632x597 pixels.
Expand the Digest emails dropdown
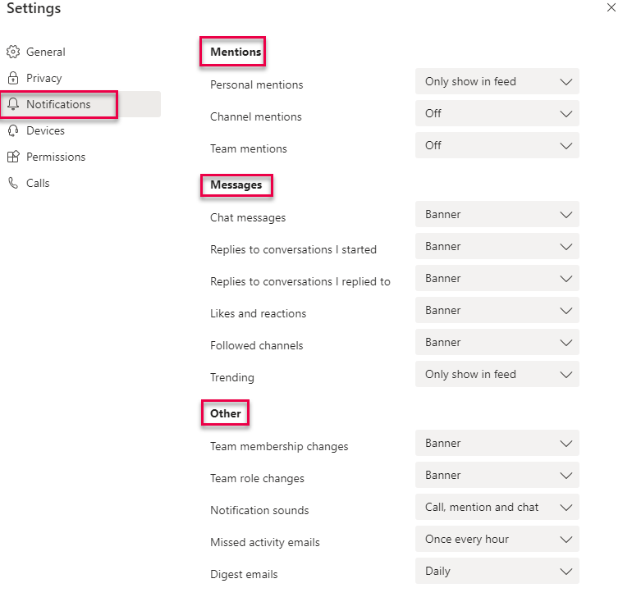(497, 571)
